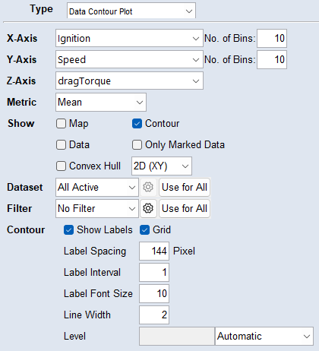
Task: Open the Filter settings gear icon
Action: point(148,208)
